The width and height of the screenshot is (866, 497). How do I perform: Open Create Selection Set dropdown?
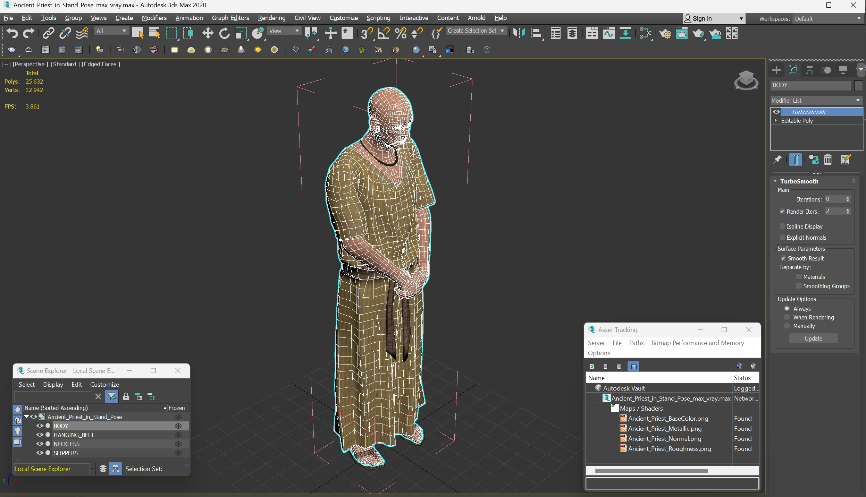pos(476,31)
